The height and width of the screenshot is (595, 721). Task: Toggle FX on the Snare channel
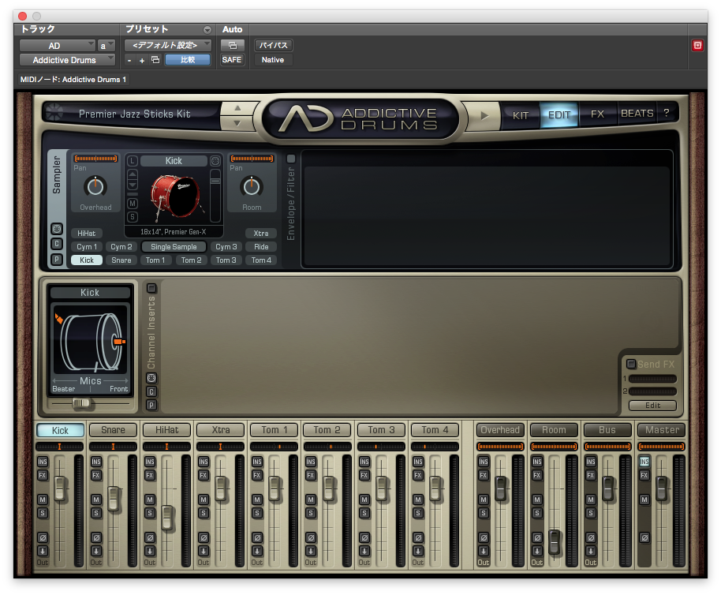click(x=96, y=475)
